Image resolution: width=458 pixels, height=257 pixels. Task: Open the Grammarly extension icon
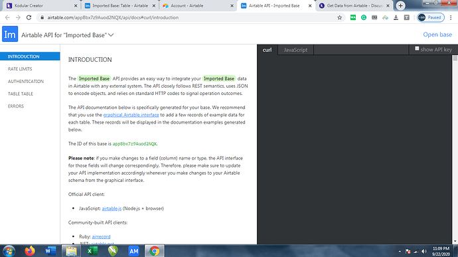[x=364, y=17]
